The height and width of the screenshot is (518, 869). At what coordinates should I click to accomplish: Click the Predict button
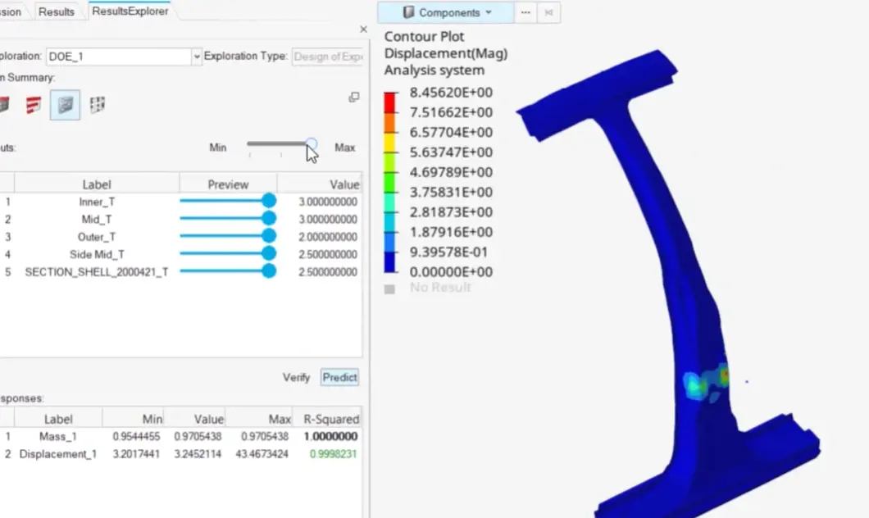pyautogui.click(x=339, y=377)
